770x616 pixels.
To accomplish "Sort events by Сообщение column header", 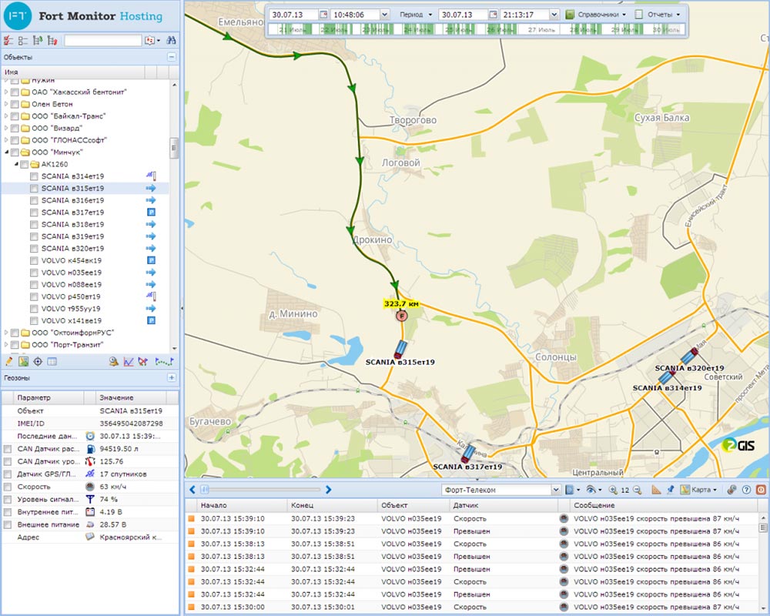I will click(x=665, y=505).
